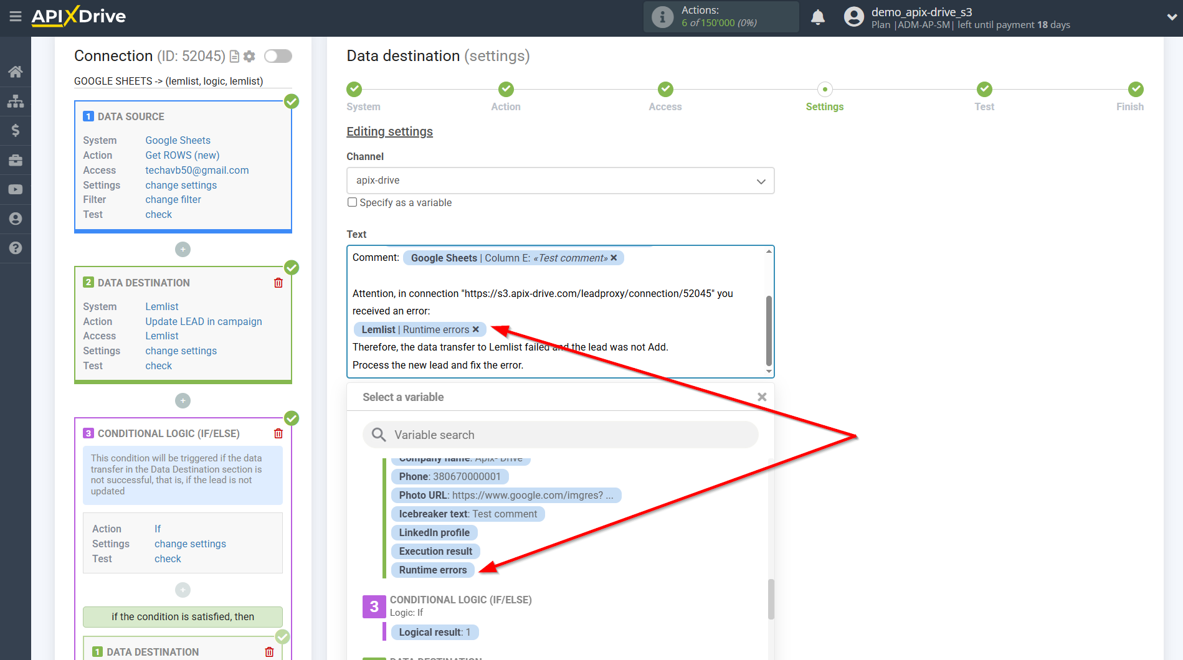Select the Execution result variable
Viewport: 1183px width, 660px height.
(x=435, y=551)
